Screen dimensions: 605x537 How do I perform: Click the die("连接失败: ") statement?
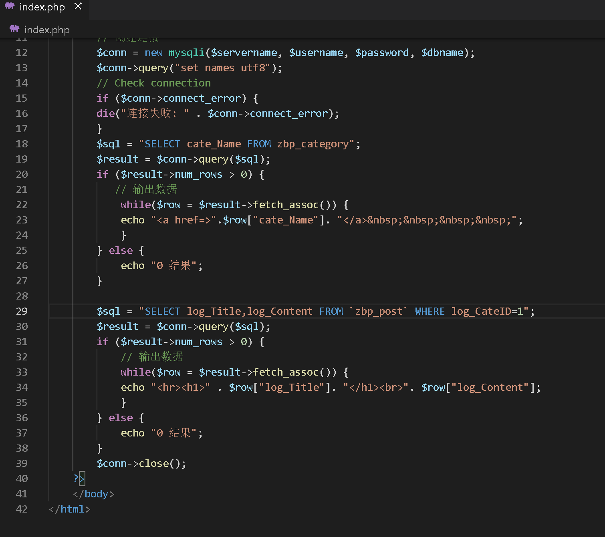pyautogui.click(x=218, y=113)
